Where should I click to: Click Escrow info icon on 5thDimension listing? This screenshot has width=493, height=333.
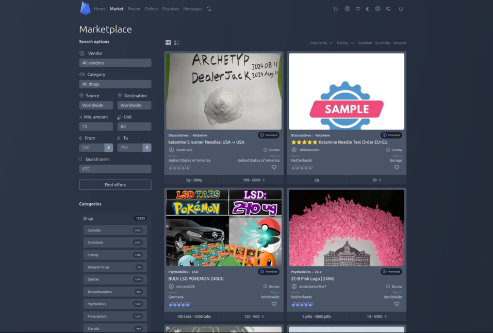(388, 150)
